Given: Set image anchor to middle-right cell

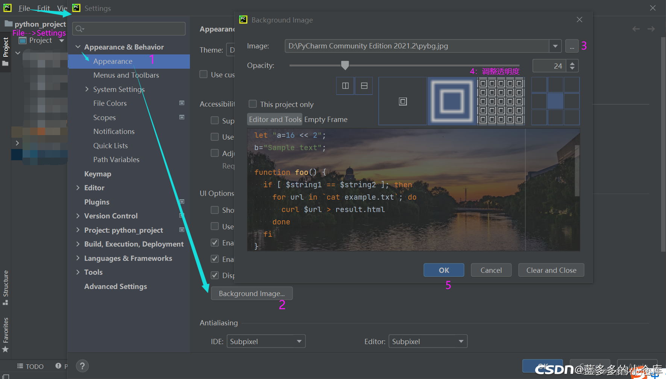Looking at the screenshot, I should (572, 101).
